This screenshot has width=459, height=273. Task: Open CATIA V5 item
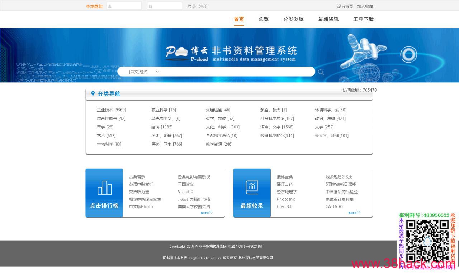[334, 207]
